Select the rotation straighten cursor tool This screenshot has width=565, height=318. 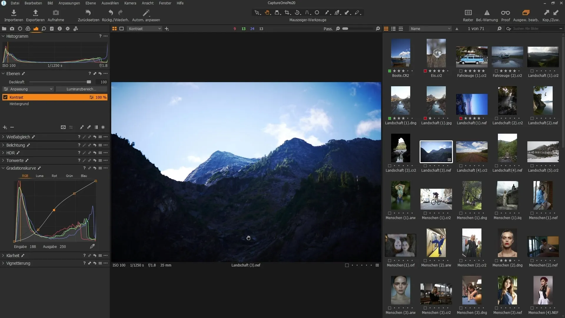tap(297, 13)
